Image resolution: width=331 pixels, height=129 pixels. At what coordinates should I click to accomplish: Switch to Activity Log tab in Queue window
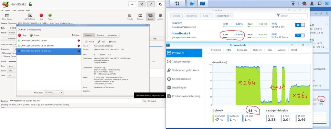pos(113,35)
